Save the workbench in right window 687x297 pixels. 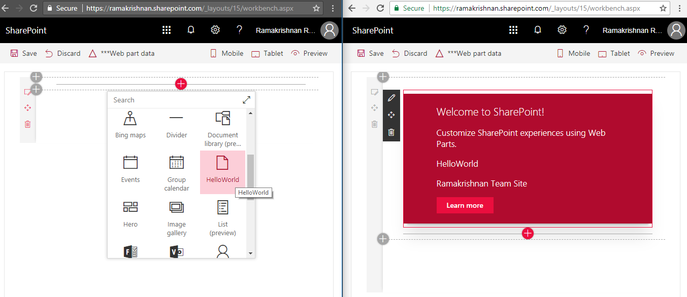370,53
